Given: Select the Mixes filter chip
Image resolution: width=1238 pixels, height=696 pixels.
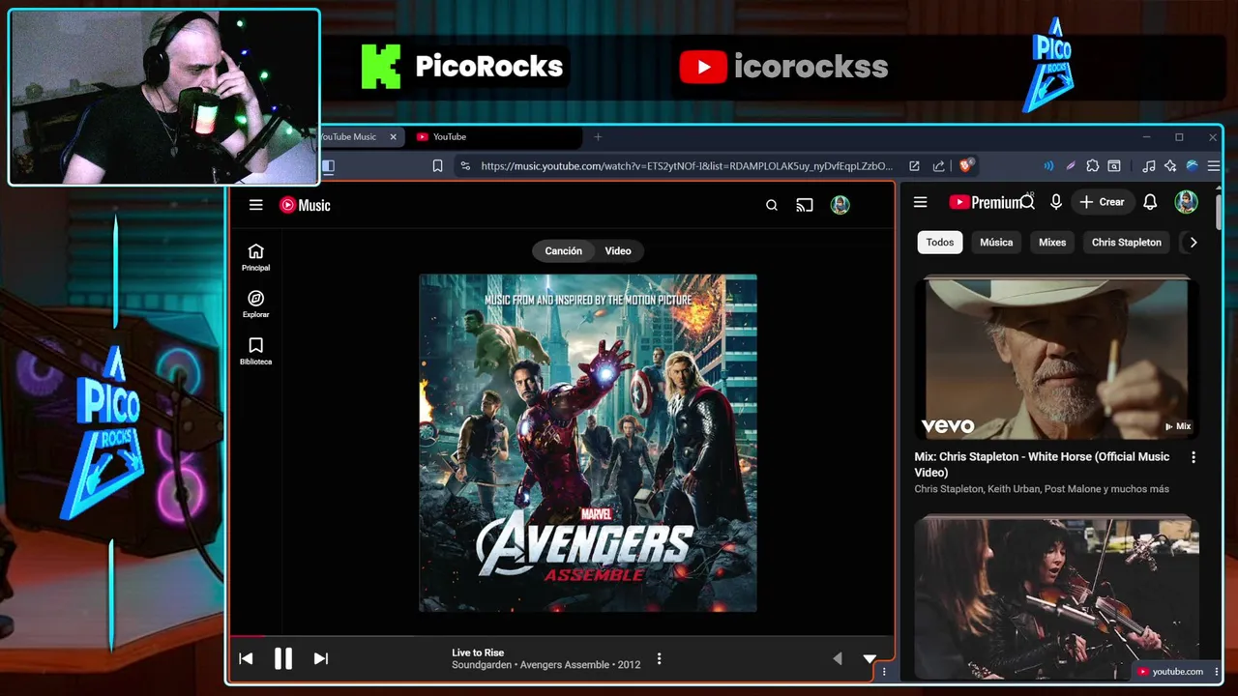Looking at the screenshot, I should 1052,243.
